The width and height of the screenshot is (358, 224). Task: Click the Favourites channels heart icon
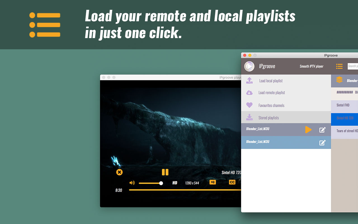tap(249, 105)
